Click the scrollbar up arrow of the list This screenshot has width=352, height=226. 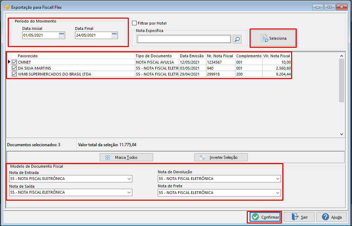pyautogui.click(x=341, y=56)
